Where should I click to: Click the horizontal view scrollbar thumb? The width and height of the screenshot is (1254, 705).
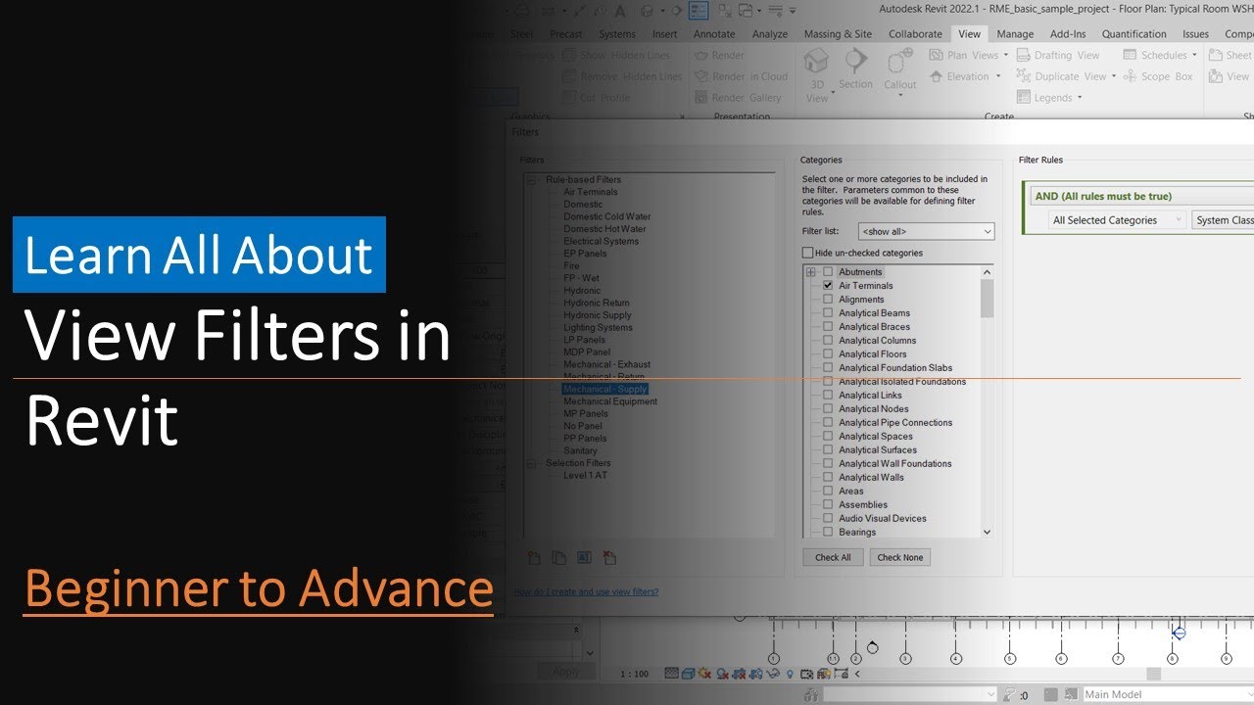coord(1153,674)
